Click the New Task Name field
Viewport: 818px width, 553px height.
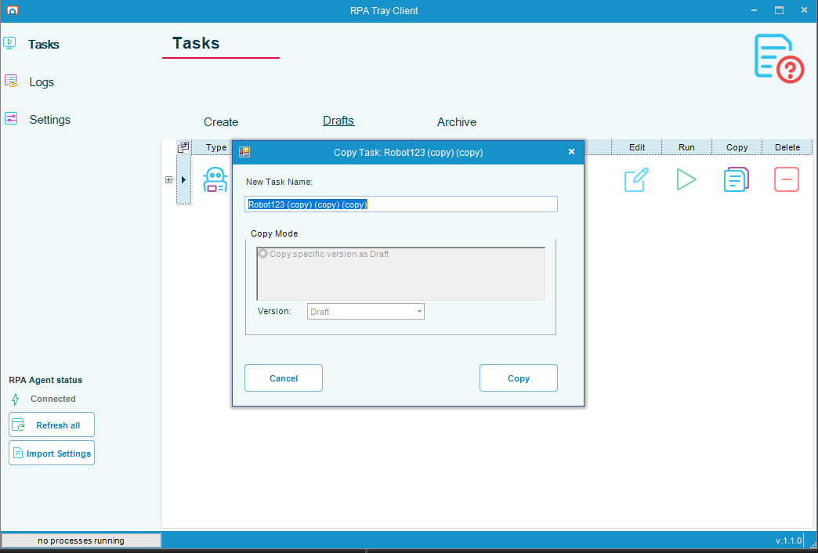coord(401,204)
